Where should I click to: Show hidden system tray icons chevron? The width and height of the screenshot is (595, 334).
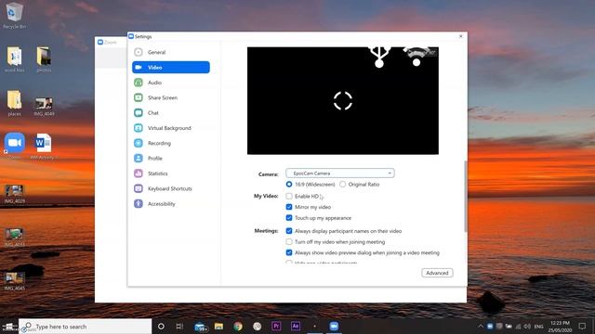click(x=481, y=326)
